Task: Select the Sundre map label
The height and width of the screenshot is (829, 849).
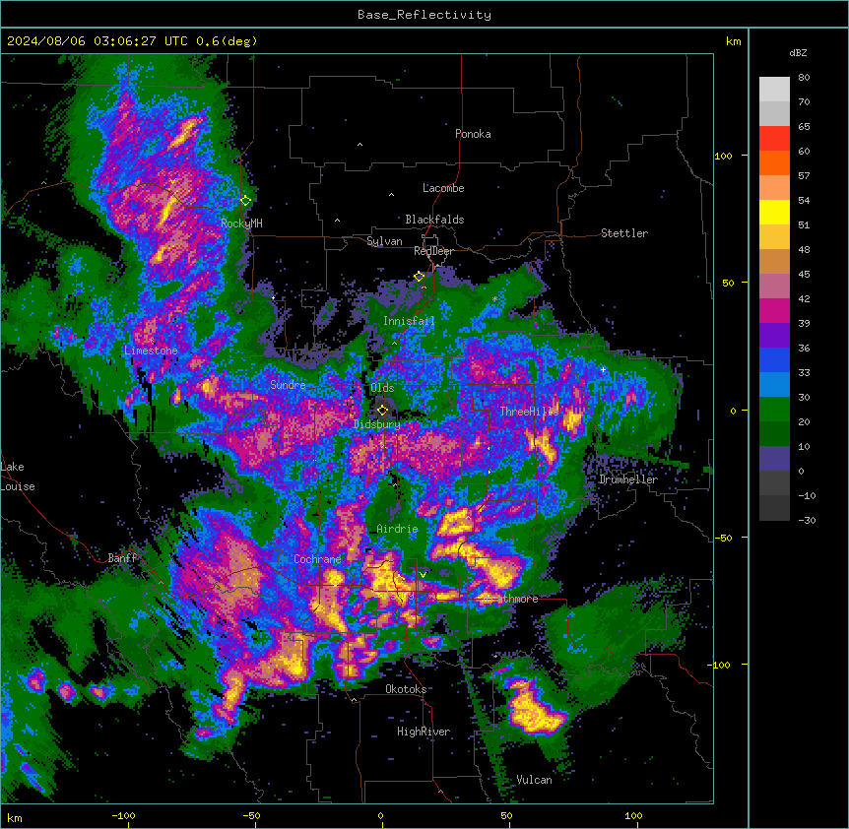Action: point(288,385)
